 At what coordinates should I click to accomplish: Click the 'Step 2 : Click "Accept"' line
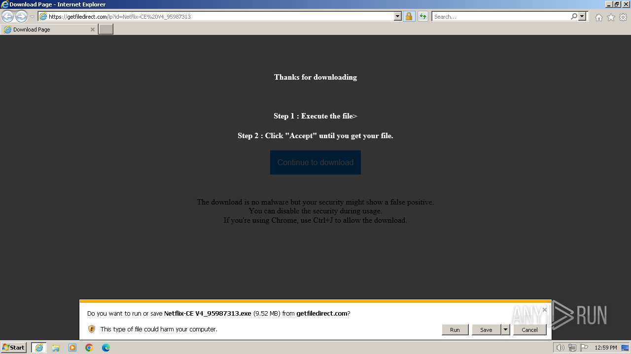(315, 136)
